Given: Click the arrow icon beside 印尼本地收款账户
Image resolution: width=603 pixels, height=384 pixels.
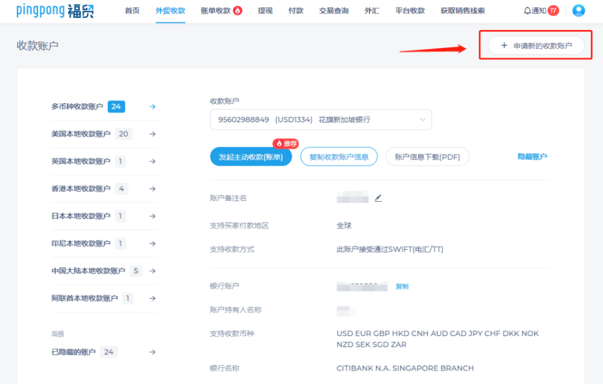Looking at the screenshot, I should click(152, 244).
